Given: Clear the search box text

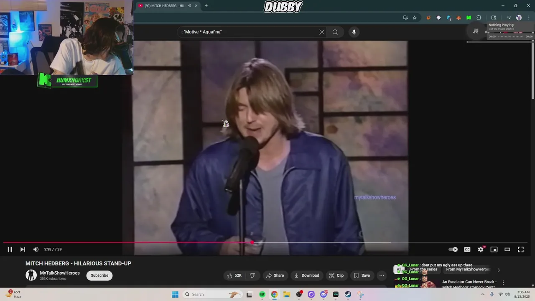Looking at the screenshot, I should (x=322, y=32).
